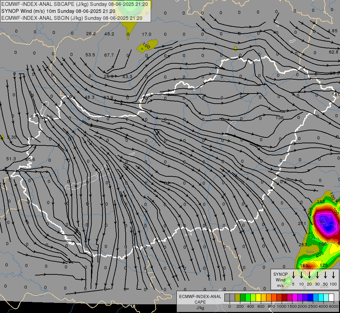Select the amber CAPE legend swatch
Image resolution: width=340 pixels, height=313 pixels.
[264, 297]
